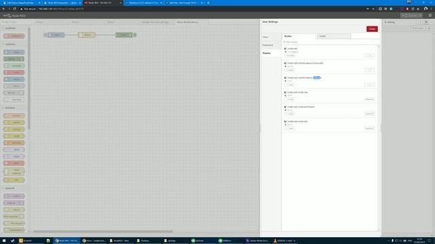Expand node list of the alexa-home-skill module
The height and width of the screenshot is (244, 435).
[290, 70]
